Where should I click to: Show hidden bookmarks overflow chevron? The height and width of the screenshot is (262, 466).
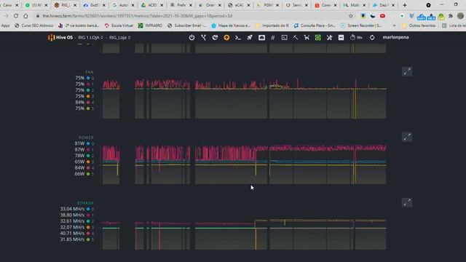coord(394,25)
